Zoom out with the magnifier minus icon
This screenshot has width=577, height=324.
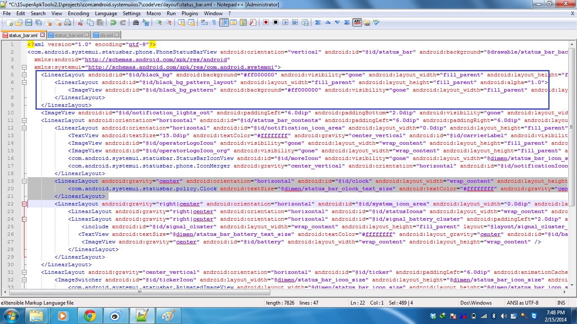pyautogui.click(x=168, y=22)
